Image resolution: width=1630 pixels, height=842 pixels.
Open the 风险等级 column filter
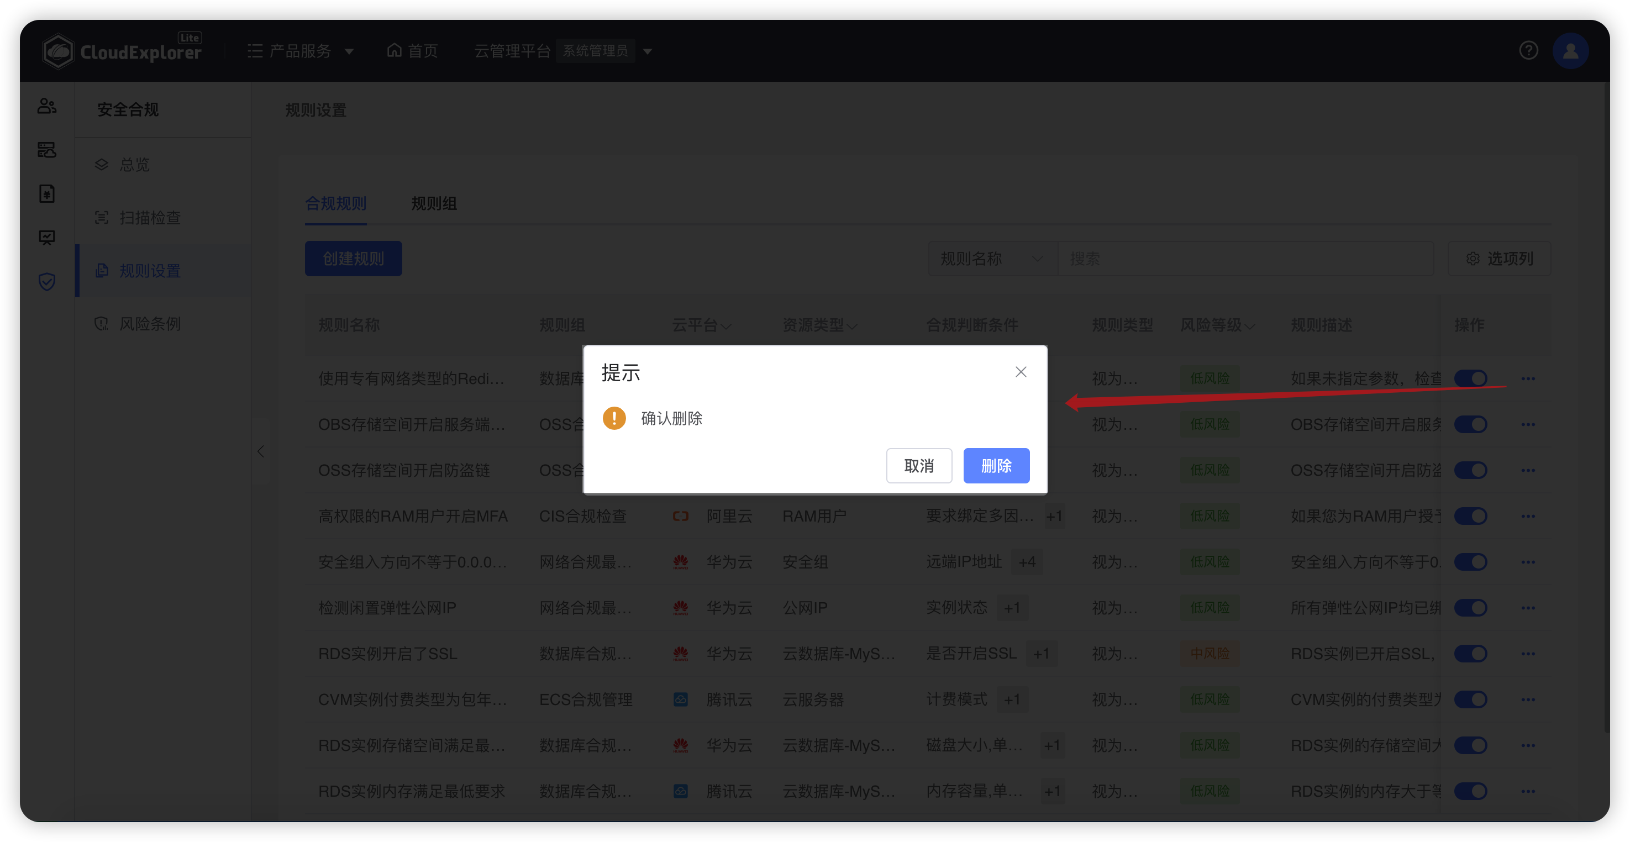coord(1249,327)
